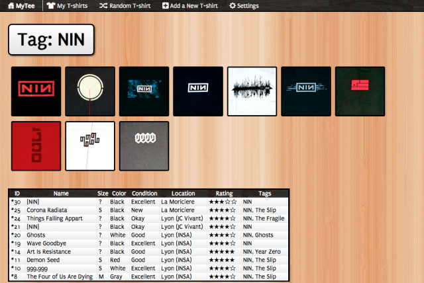Click 'Lyon (JC Vivant)' in Things Falling Appart row
This screenshot has height=283, width=424.
click(182, 218)
